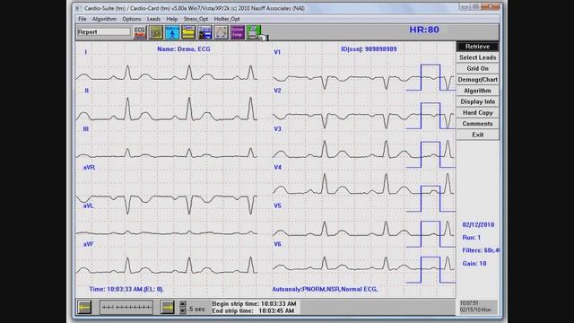Click the Autoanaly PNORM,NSR,Normal ECG text
This screenshot has width=574, height=323.
pos(325,289)
